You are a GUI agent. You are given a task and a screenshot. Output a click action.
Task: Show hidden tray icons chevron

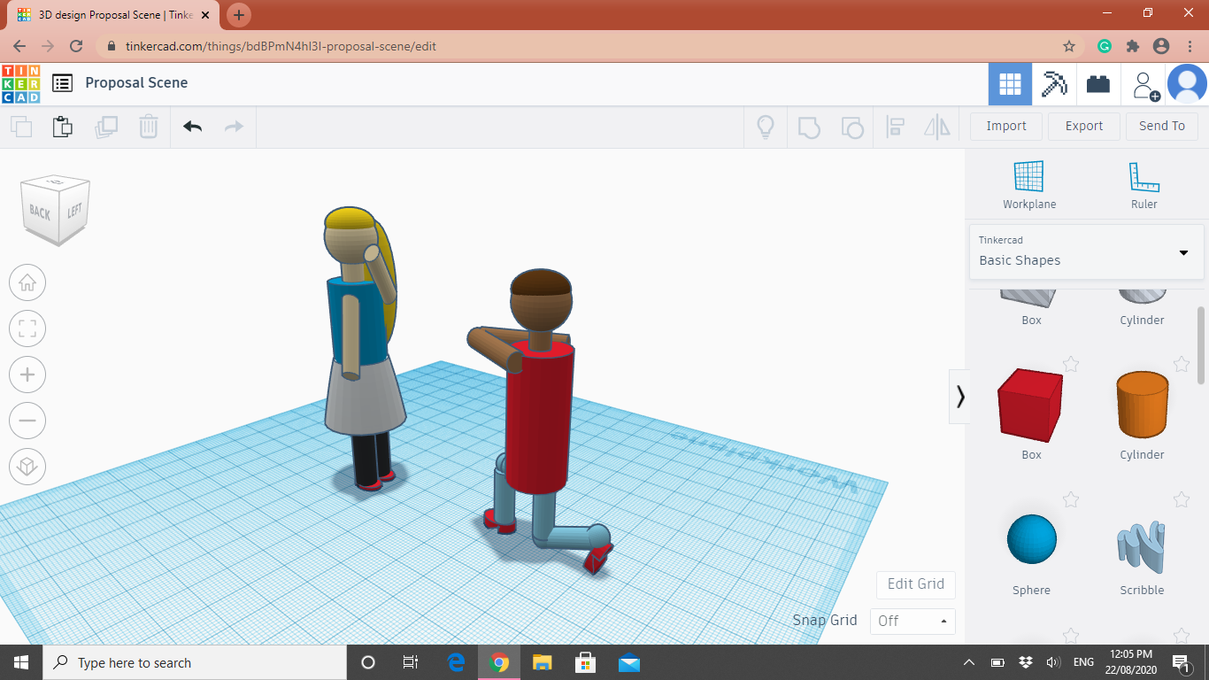pyautogui.click(x=970, y=662)
